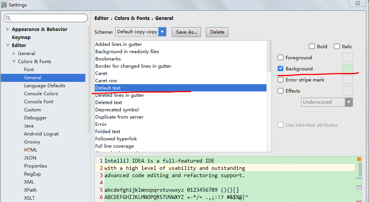
Task: Select 'Caret row' in attribute list
Action: point(180,81)
